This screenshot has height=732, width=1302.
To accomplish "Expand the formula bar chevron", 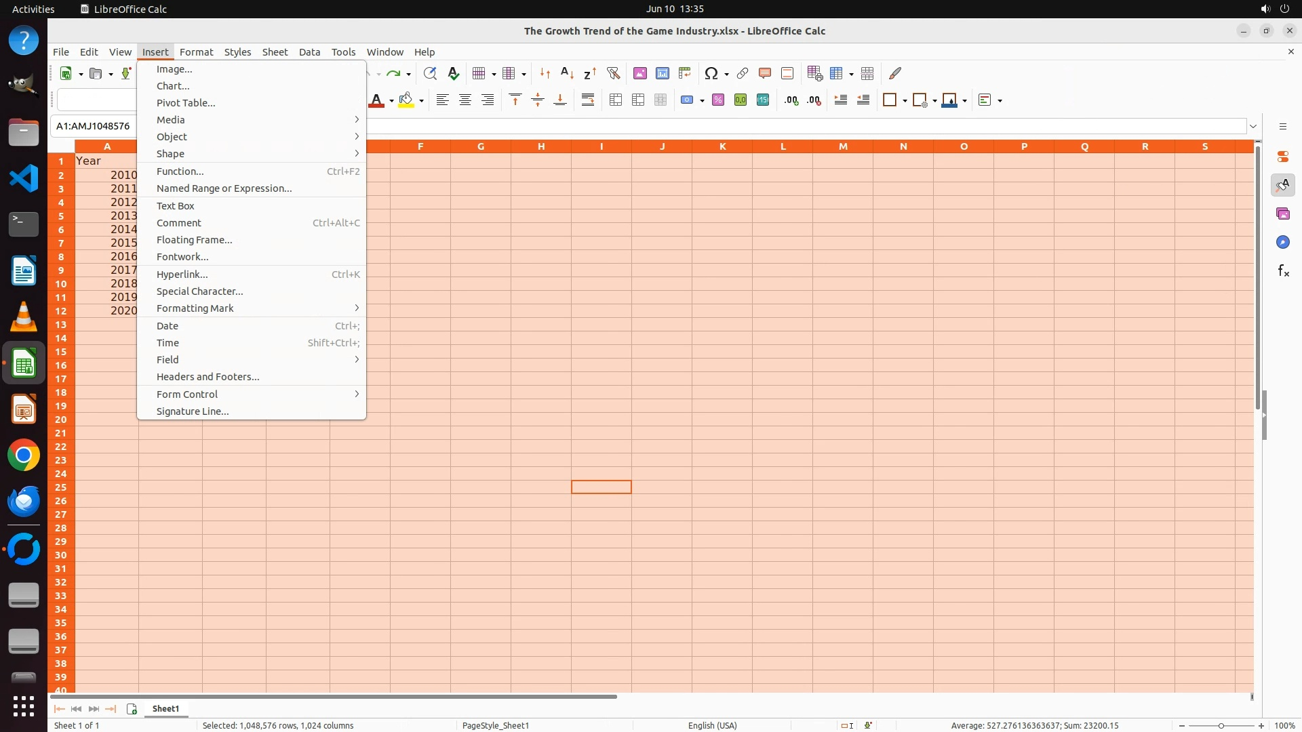I will (1253, 126).
